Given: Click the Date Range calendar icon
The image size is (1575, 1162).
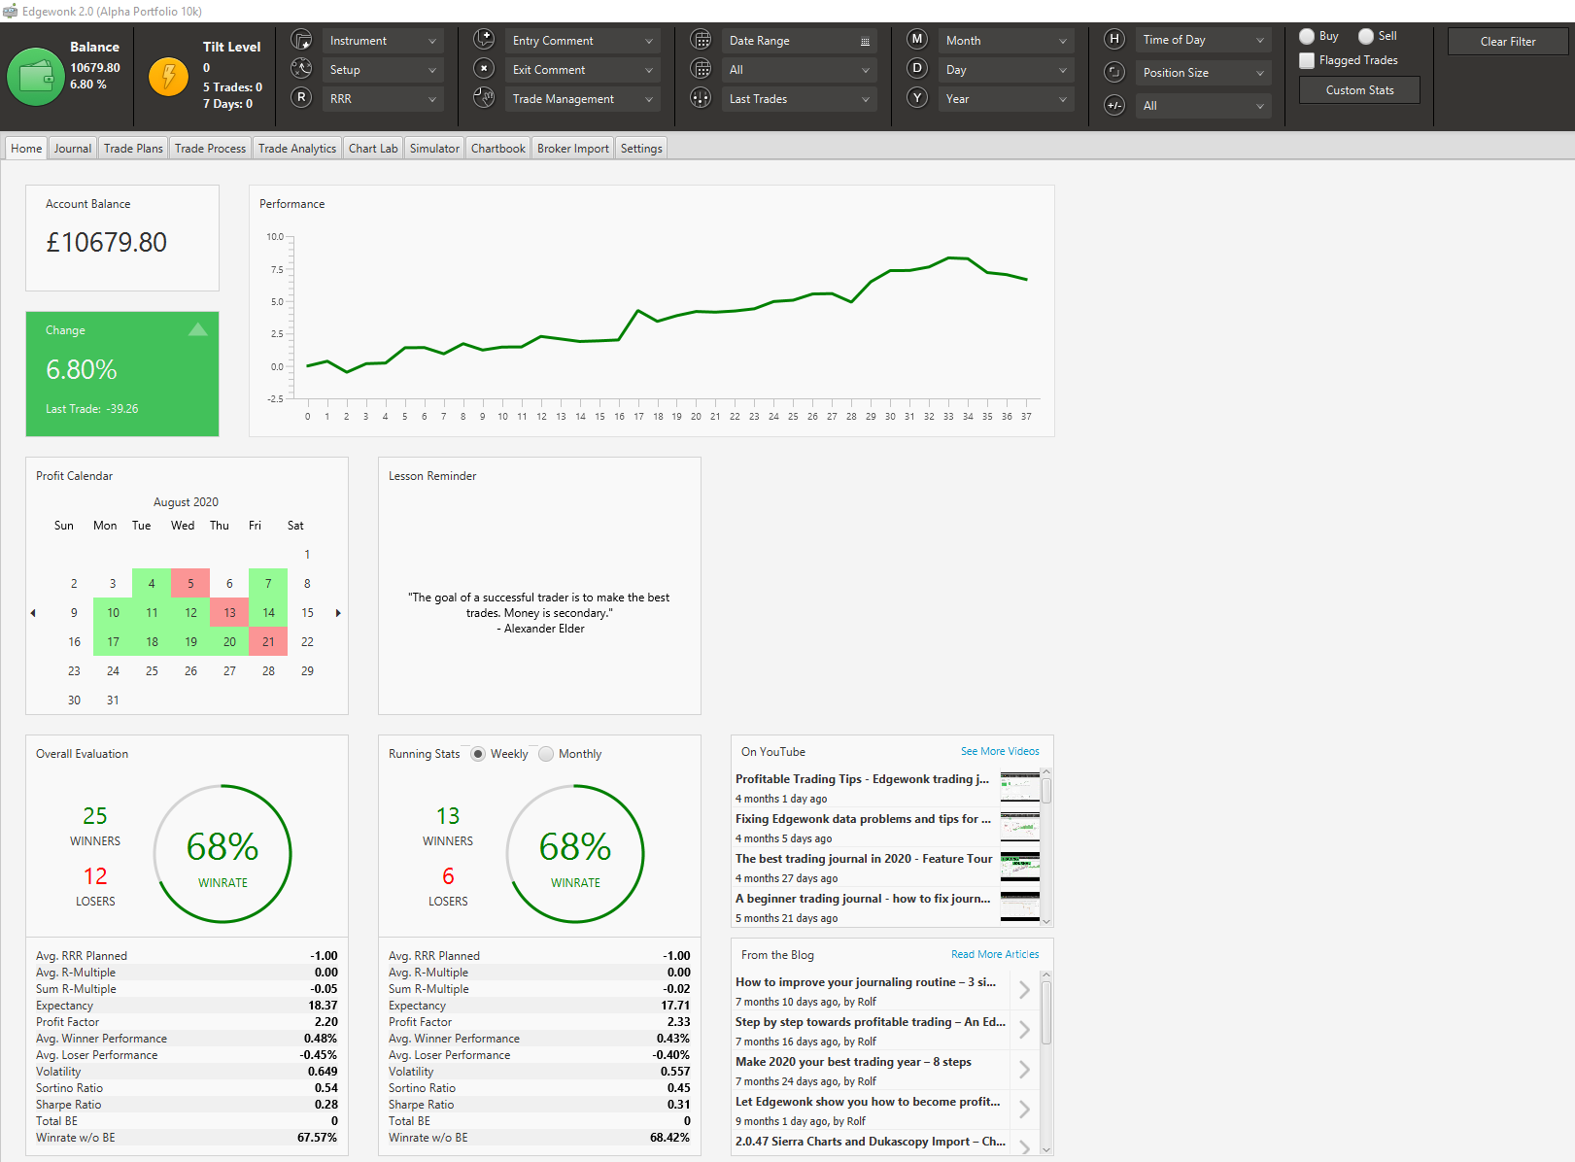Looking at the screenshot, I should 701,40.
